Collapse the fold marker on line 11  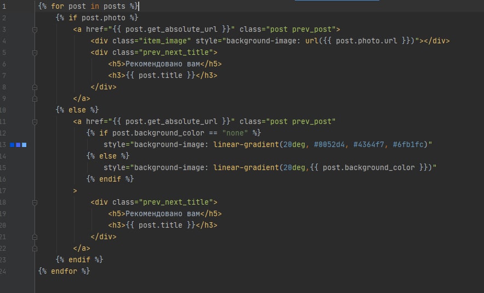(x=35, y=122)
